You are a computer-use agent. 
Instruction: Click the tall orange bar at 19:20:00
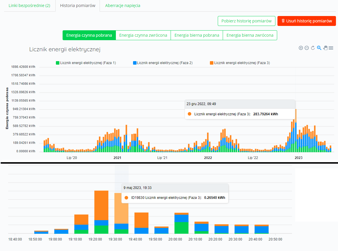point(101,205)
